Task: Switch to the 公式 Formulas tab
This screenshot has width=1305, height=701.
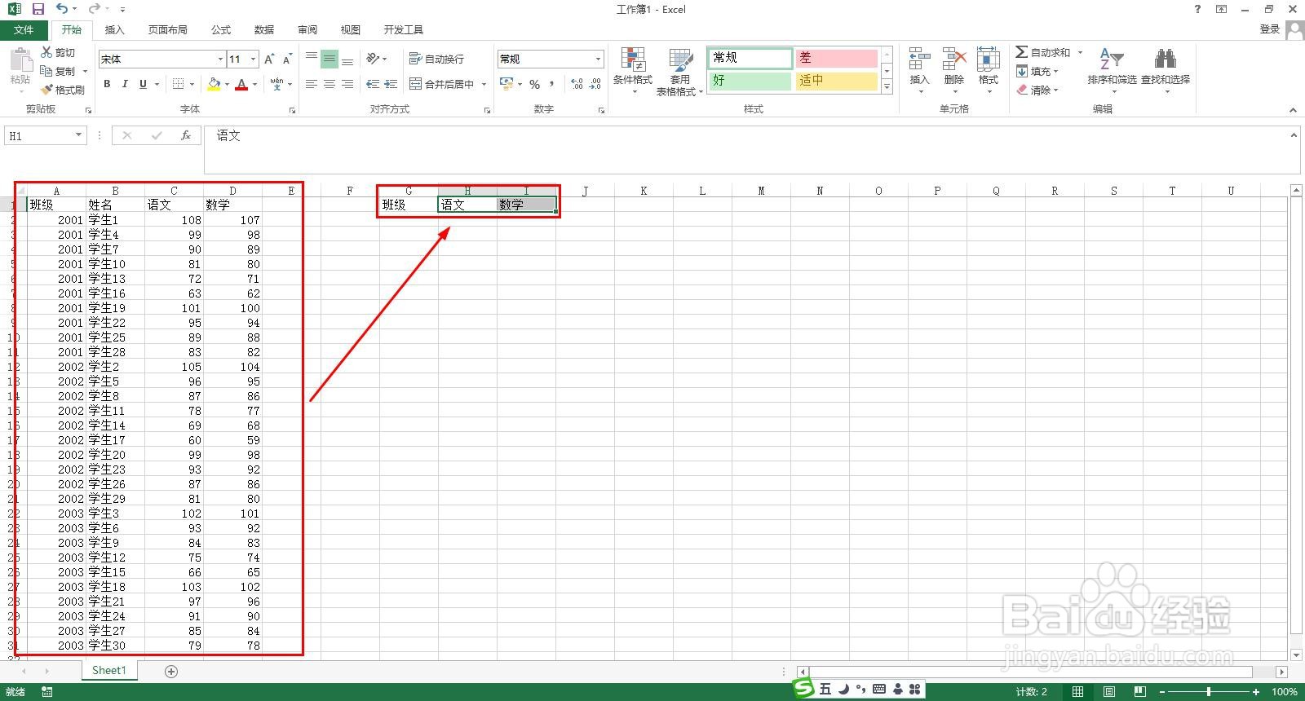Action: pyautogui.click(x=221, y=30)
